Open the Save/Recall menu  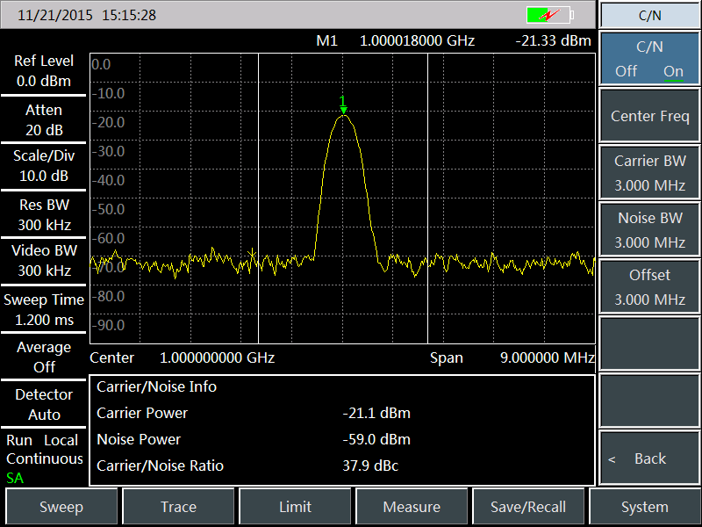(x=529, y=507)
